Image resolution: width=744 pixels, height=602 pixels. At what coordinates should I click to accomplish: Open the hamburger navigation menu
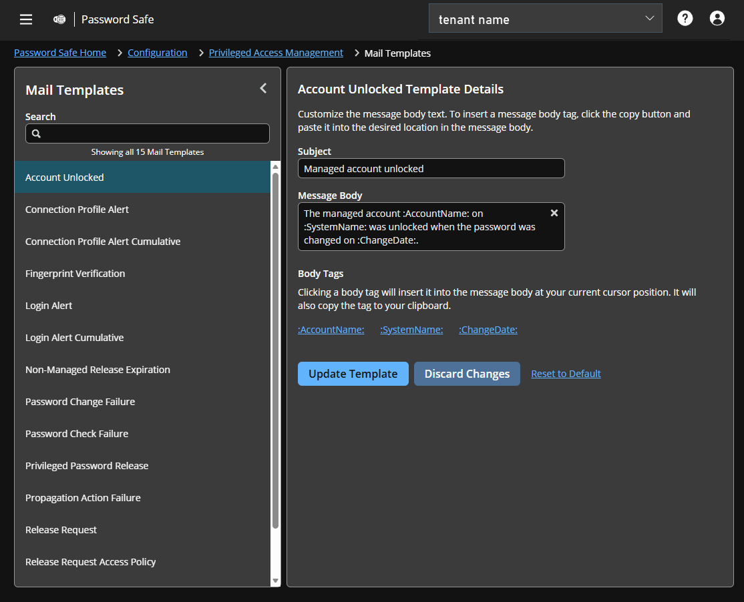[x=25, y=19]
